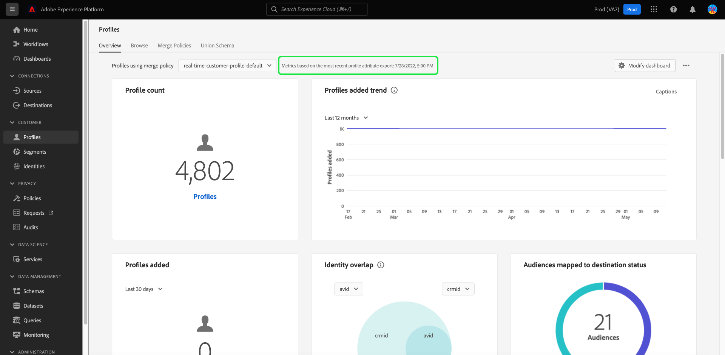This screenshot has width=725, height=355.
Task: Click the Captions button on trend chart
Action: pyautogui.click(x=666, y=92)
